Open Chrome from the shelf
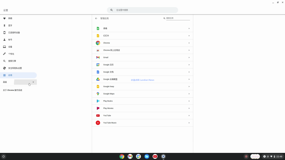Viewport: 285px width, 160px height. click(x=122, y=156)
